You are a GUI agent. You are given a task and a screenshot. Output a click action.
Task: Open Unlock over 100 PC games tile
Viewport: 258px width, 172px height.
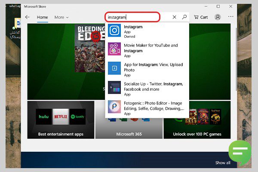[197, 120]
